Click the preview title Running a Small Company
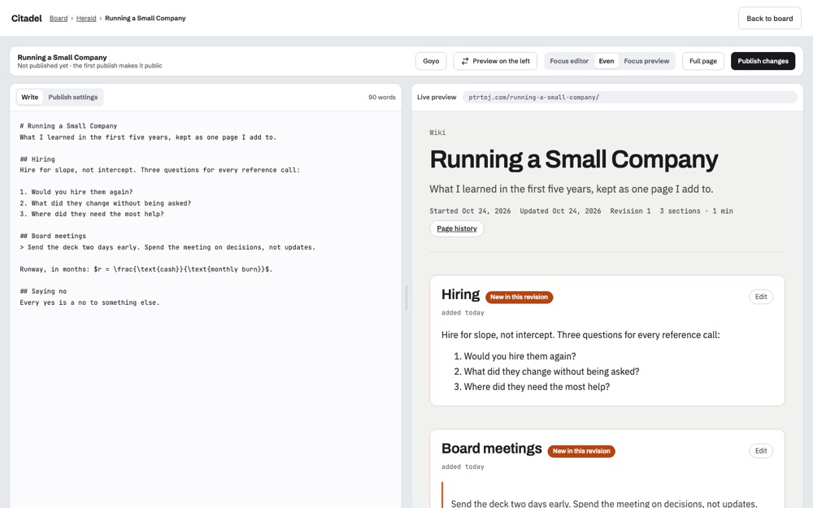The width and height of the screenshot is (813, 508). 573,159
